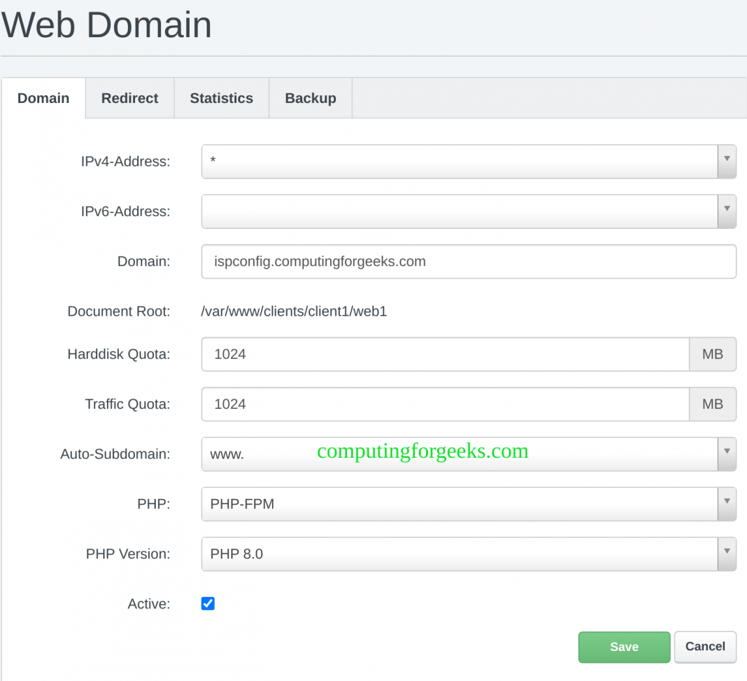Image resolution: width=747 pixels, height=681 pixels.
Task: Open the PHP Version dropdown arrow
Action: (727, 554)
